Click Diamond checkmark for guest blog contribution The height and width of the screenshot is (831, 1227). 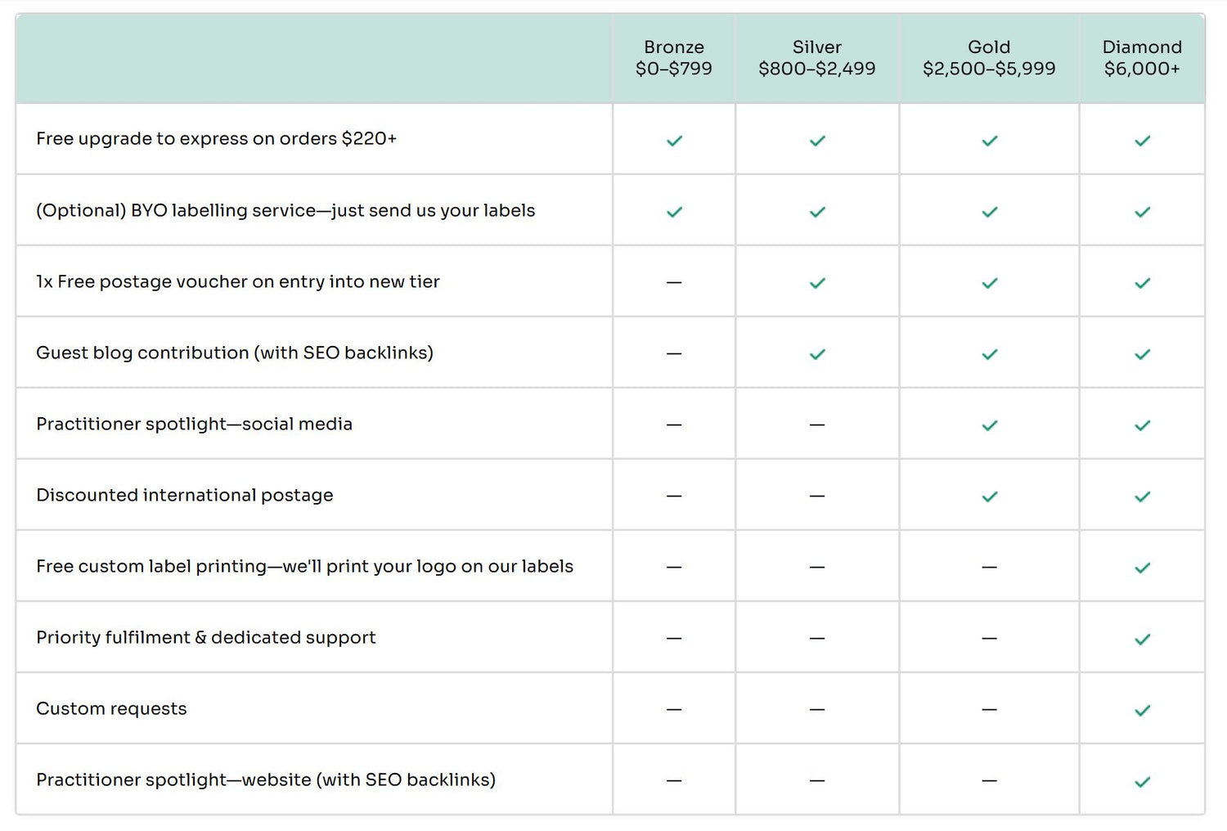[1142, 354]
